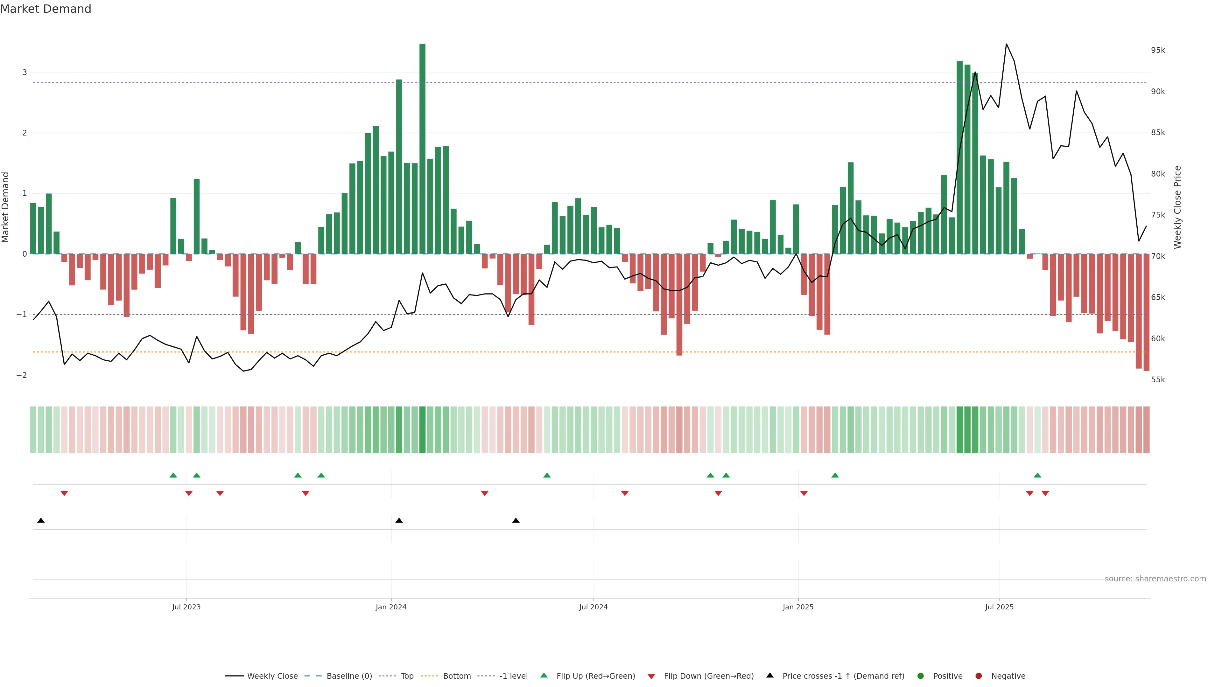1222x687 pixels.
Task: Click the darkest green heatmap cell in early 2024
Action: (x=422, y=430)
